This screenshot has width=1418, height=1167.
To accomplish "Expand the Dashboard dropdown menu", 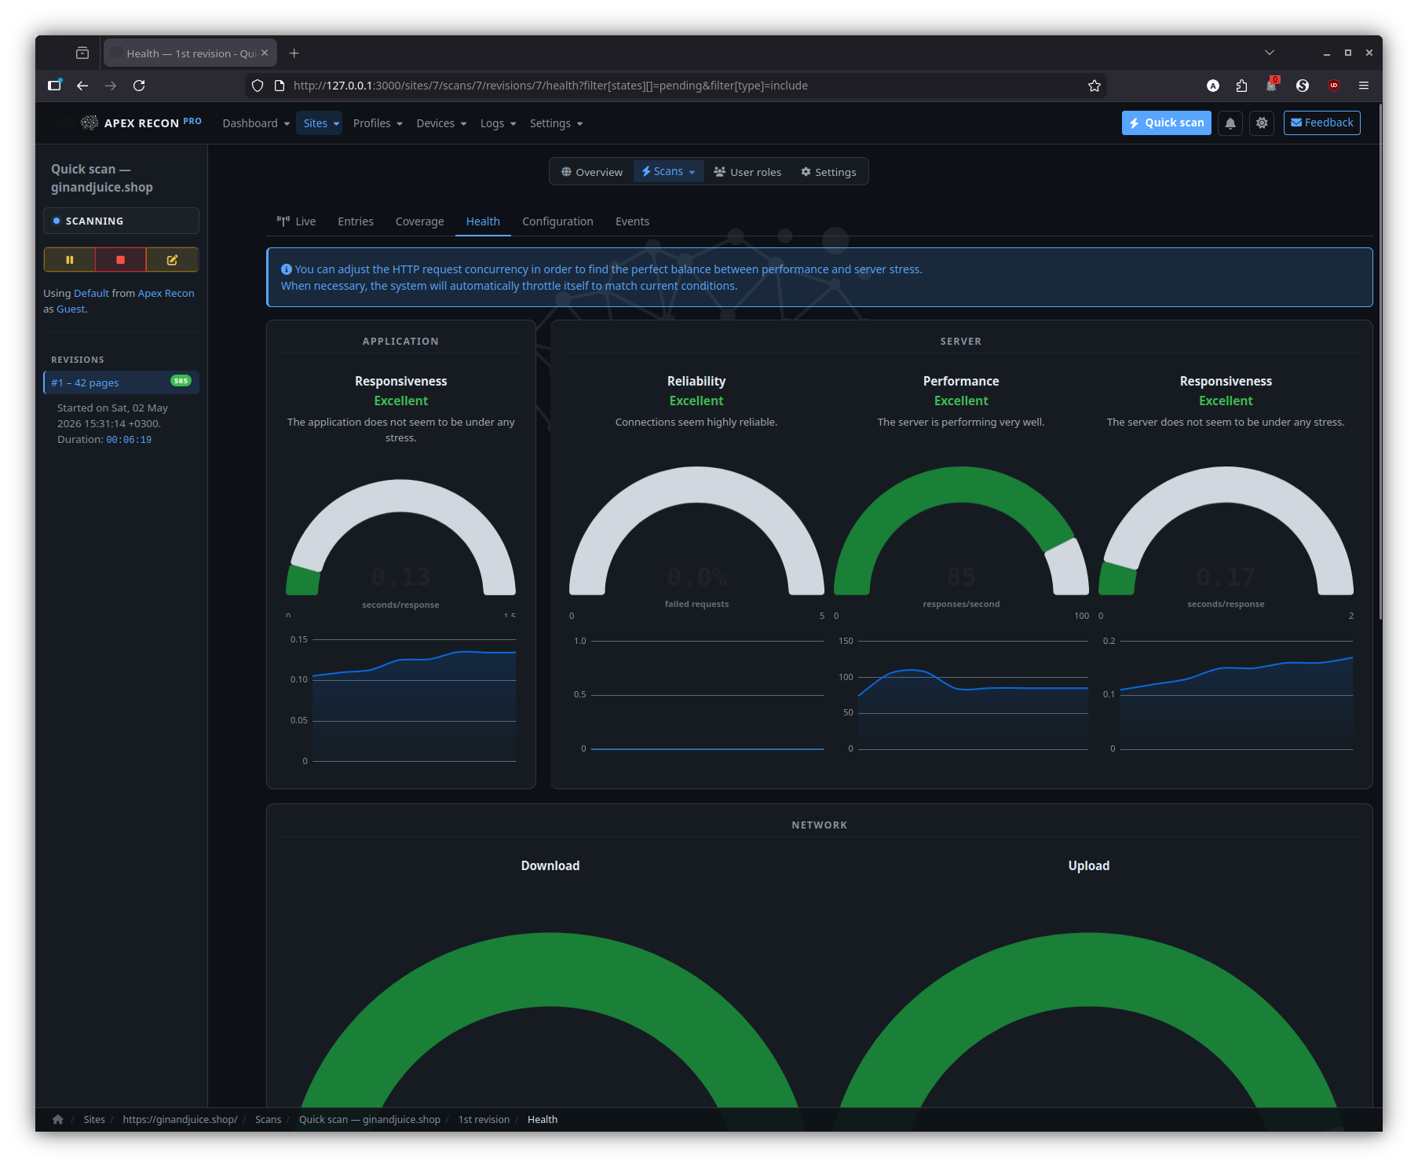I will tap(256, 123).
